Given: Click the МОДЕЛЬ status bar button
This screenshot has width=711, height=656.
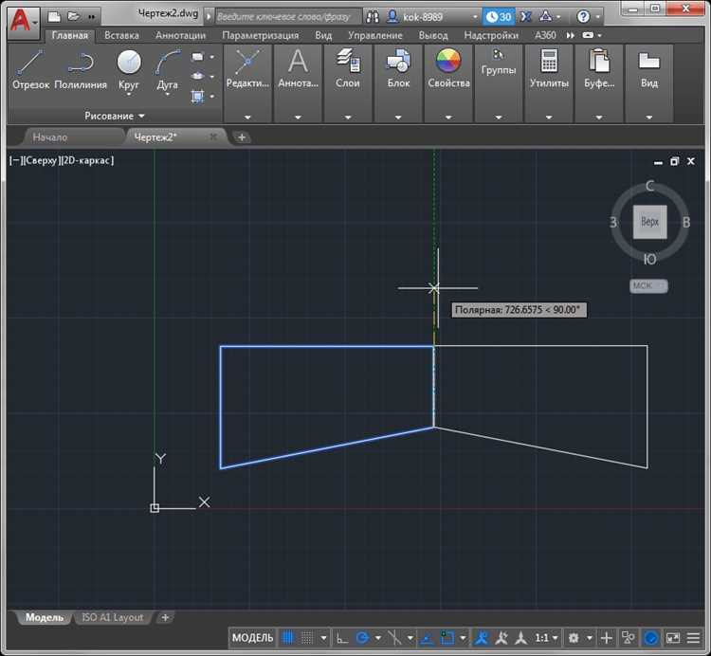Looking at the screenshot, I should [x=252, y=638].
